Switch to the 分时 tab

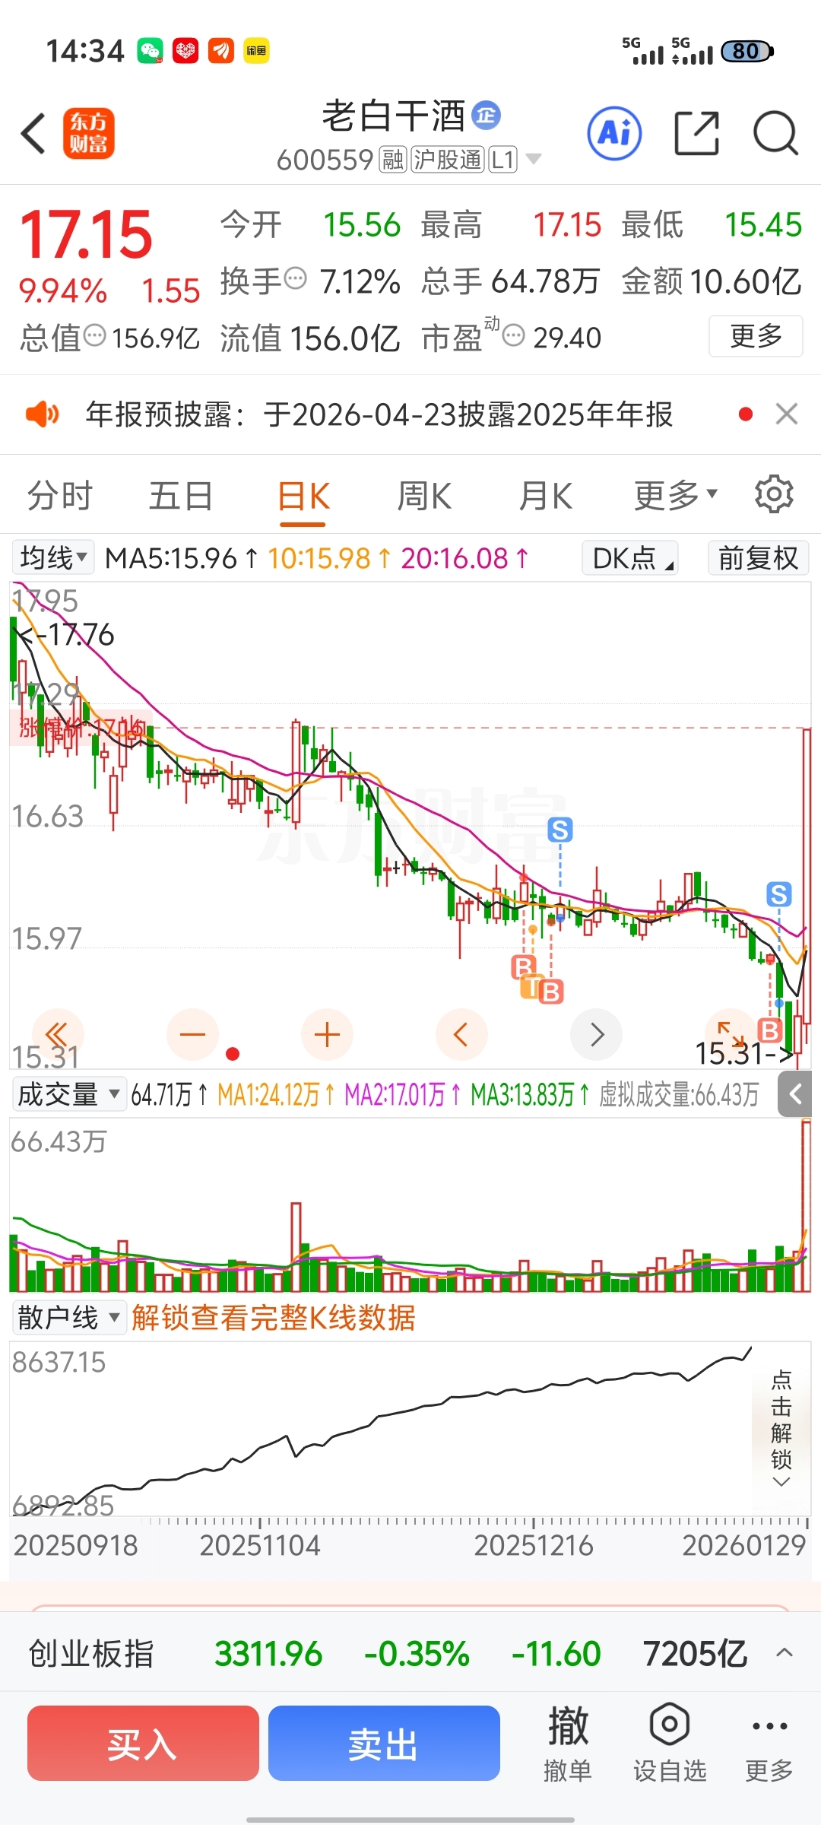[x=59, y=496]
